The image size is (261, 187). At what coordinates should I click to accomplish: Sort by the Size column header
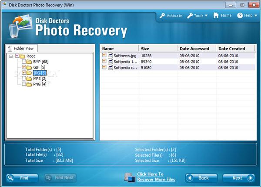click(158, 49)
